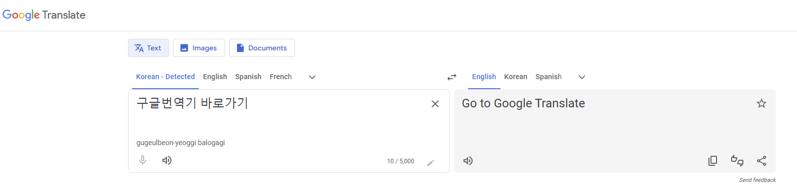Listen to the Korean source text
This screenshot has width=797, height=189.
point(167,160)
